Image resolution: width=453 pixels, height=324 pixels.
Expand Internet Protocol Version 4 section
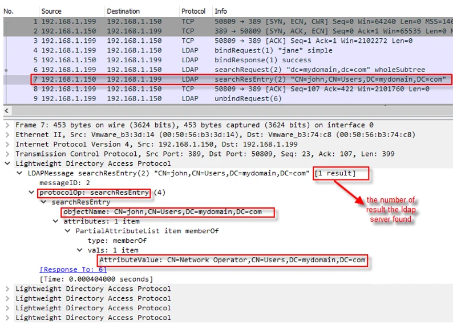[7, 145]
